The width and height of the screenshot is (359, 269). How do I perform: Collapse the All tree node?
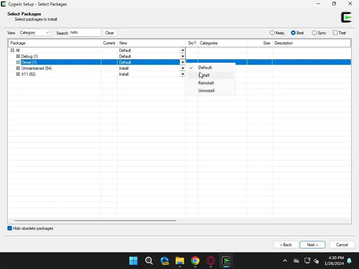pos(12,50)
